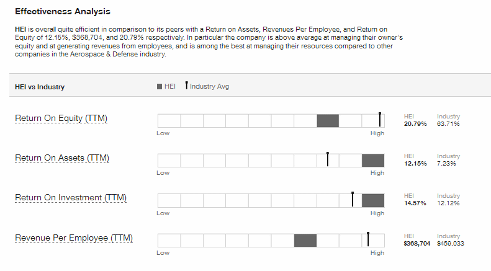Click the HEI $368,704 revenue value

point(417,244)
